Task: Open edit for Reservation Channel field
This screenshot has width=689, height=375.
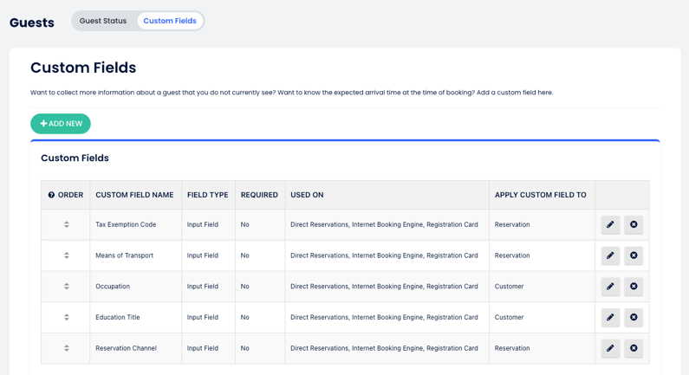Action: [x=610, y=348]
